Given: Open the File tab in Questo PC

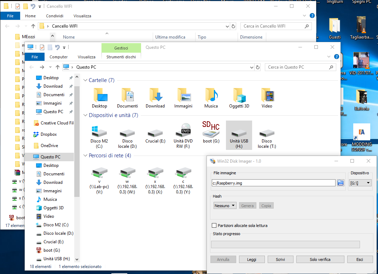Looking at the screenshot, I should [x=35, y=57].
